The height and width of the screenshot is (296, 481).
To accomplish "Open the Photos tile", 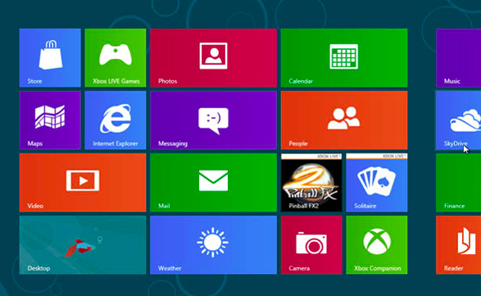I will (214, 57).
